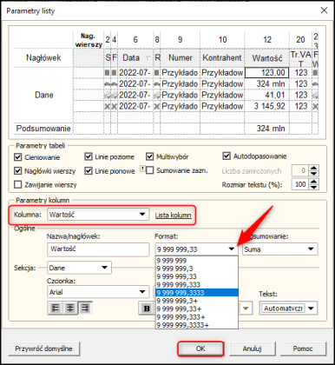
Task: Click the 123,00 cell in preview
Action: point(266,73)
